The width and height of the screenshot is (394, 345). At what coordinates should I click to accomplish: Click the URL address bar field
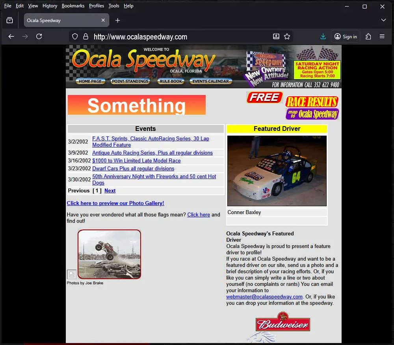(x=177, y=37)
